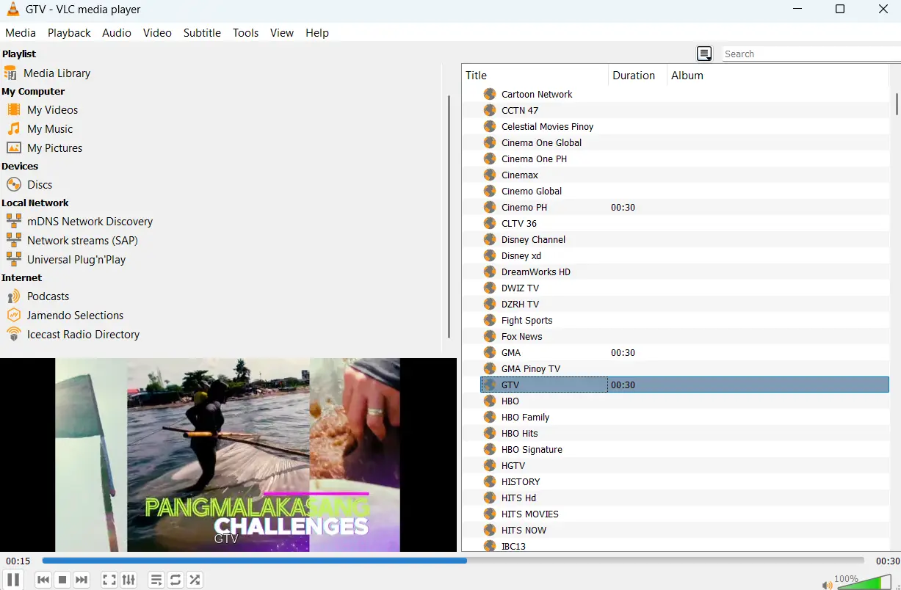Open the Video menu

point(157,32)
